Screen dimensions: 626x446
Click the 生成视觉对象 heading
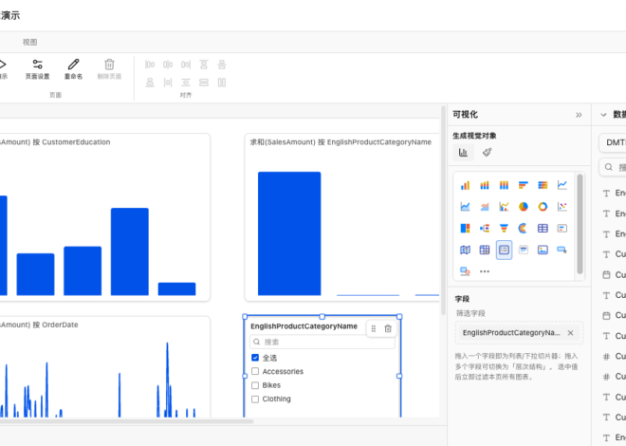(474, 136)
